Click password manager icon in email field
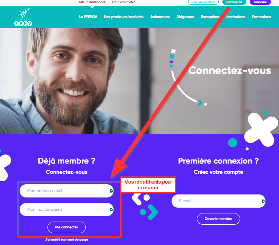Image resolution: width=279 pixels, height=245 pixels. click(112, 191)
